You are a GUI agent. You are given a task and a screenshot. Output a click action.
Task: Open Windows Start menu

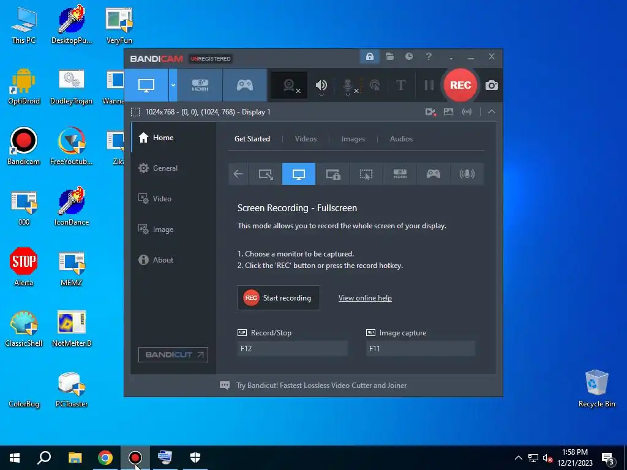coord(15,458)
